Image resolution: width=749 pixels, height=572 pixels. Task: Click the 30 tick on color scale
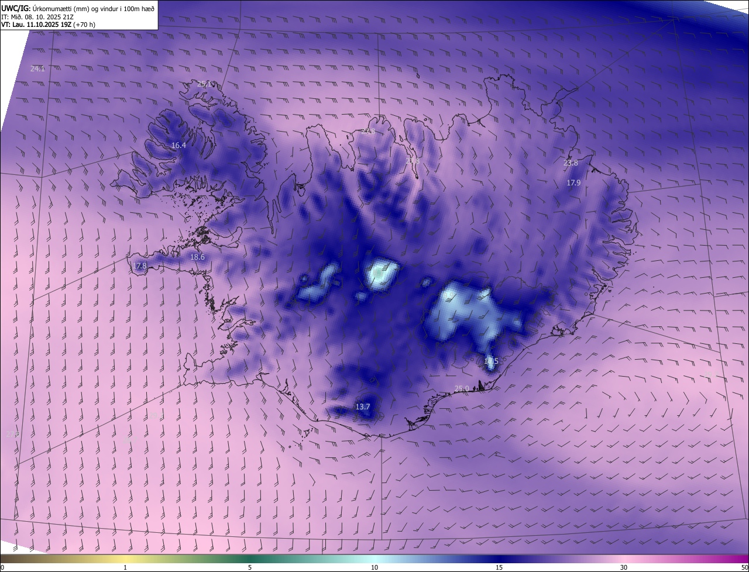(x=624, y=567)
